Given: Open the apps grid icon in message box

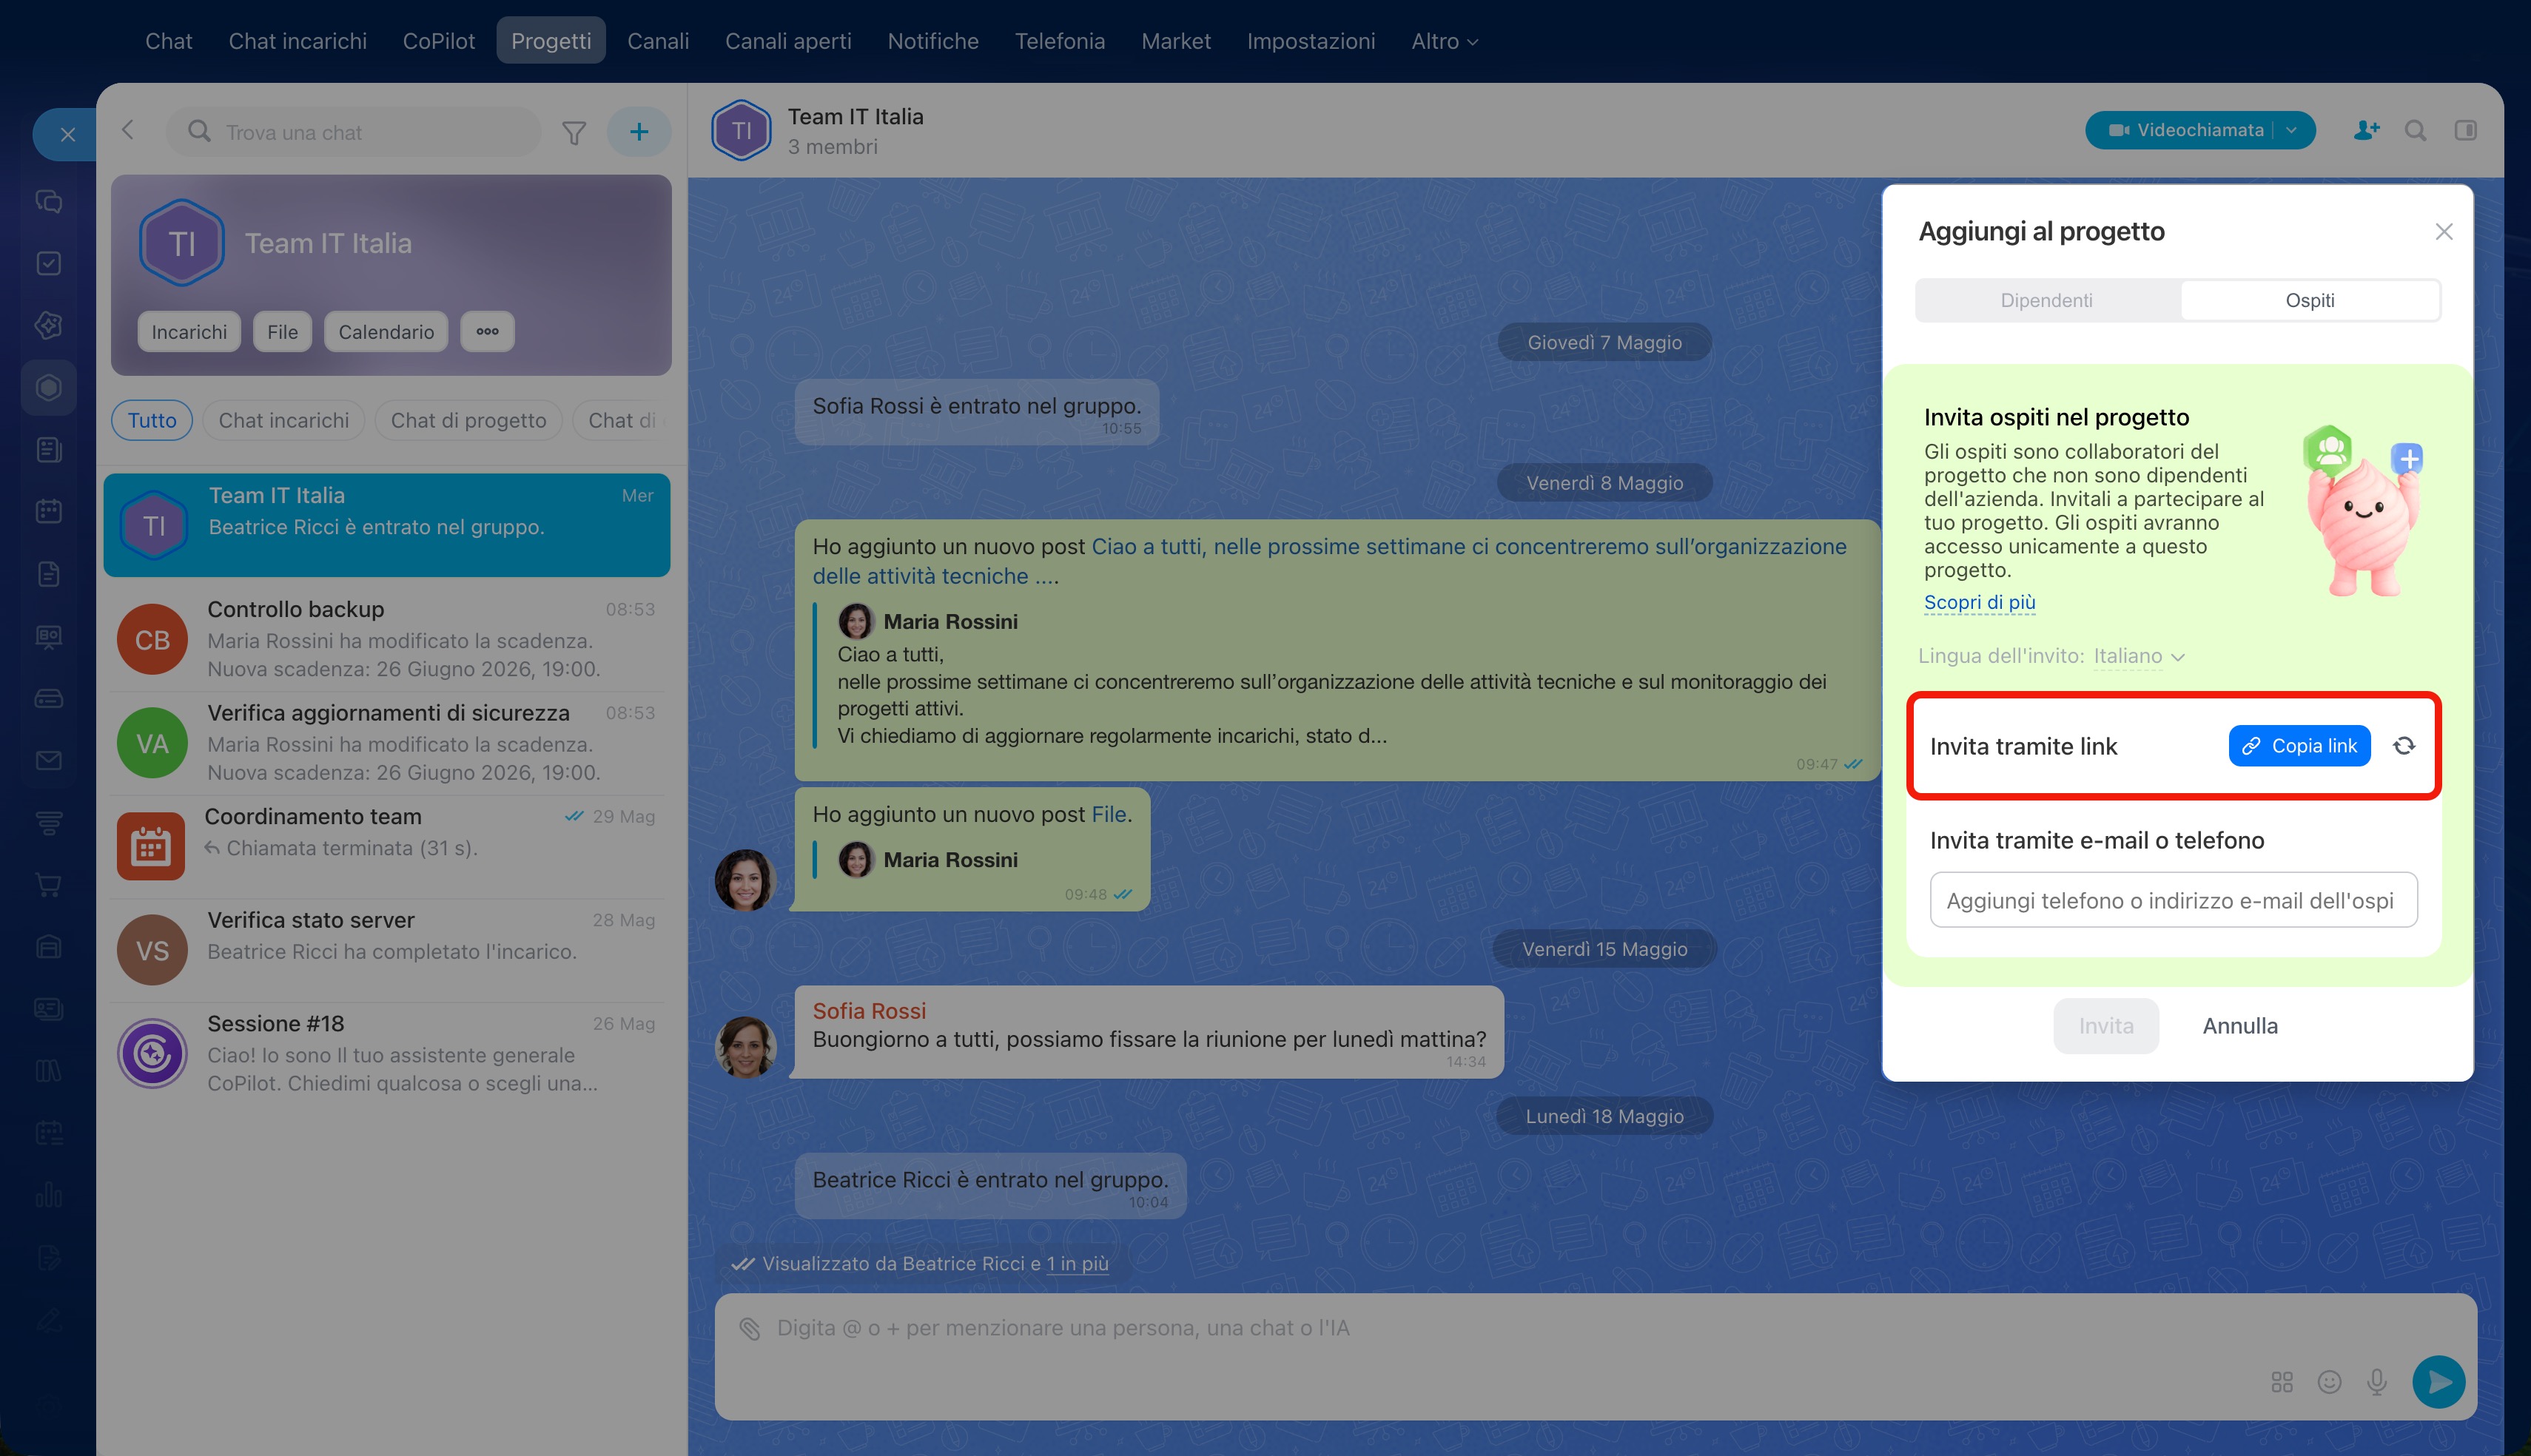Looking at the screenshot, I should 2282,1382.
